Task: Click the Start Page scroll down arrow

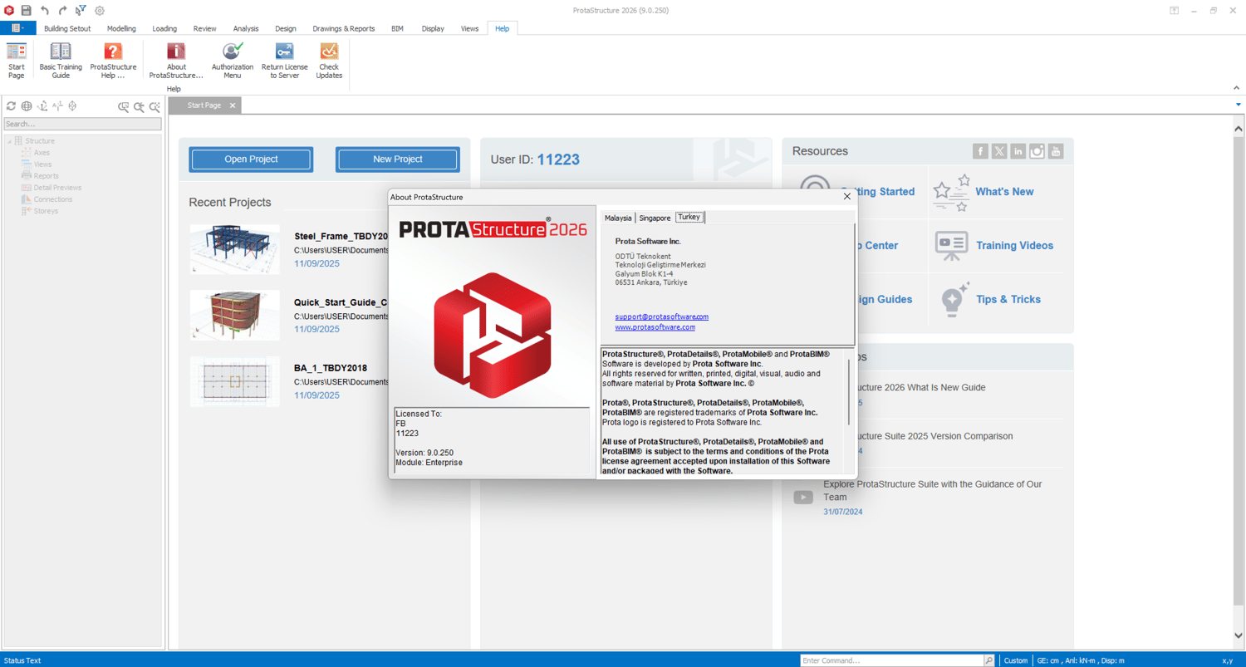Action: tap(1239, 636)
